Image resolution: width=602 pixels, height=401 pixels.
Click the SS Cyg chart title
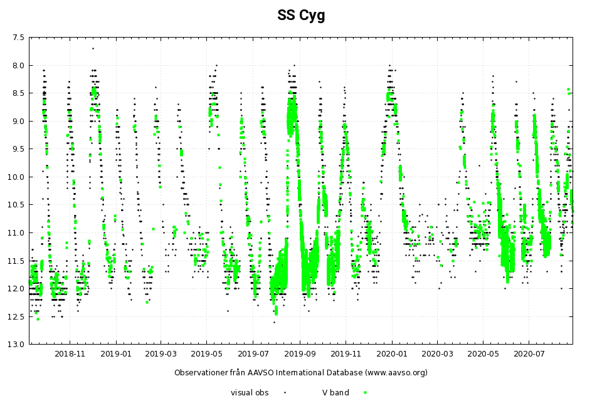coord(301,16)
